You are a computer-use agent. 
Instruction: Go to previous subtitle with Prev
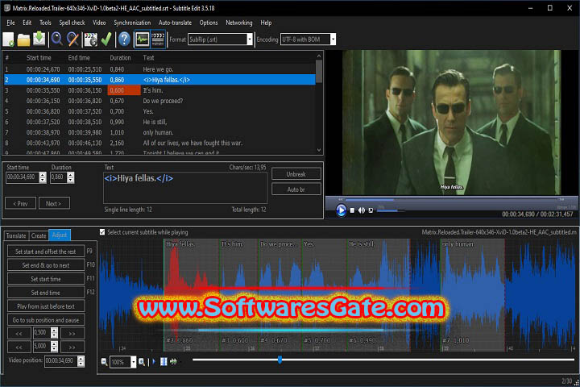[x=20, y=203]
